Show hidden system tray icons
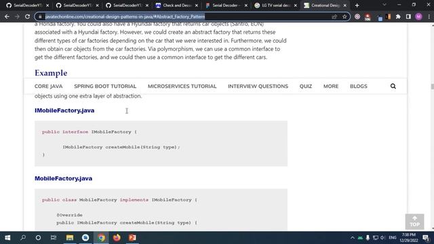Viewport: 434px width, 244px height. coord(353,238)
